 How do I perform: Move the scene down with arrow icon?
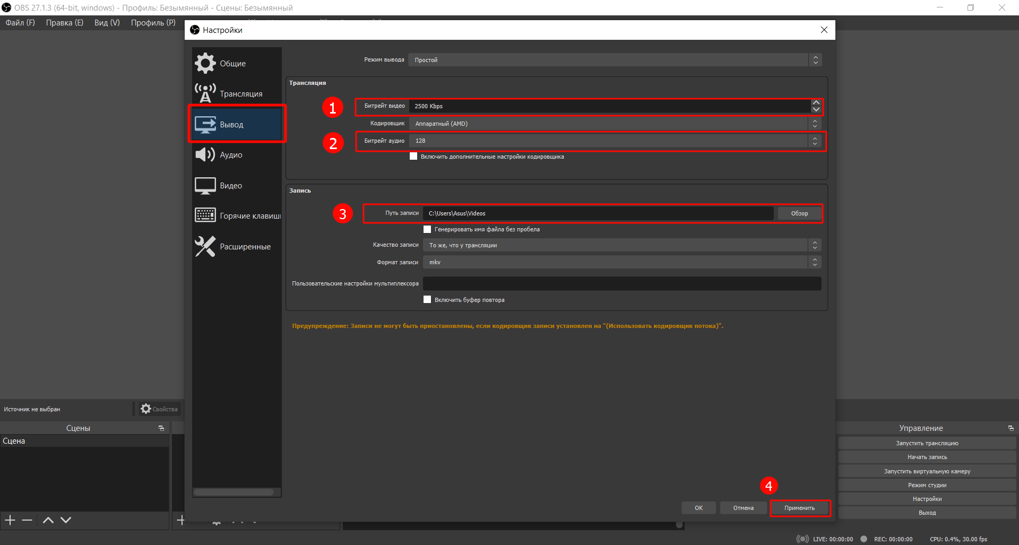pyautogui.click(x=66, y=520)
